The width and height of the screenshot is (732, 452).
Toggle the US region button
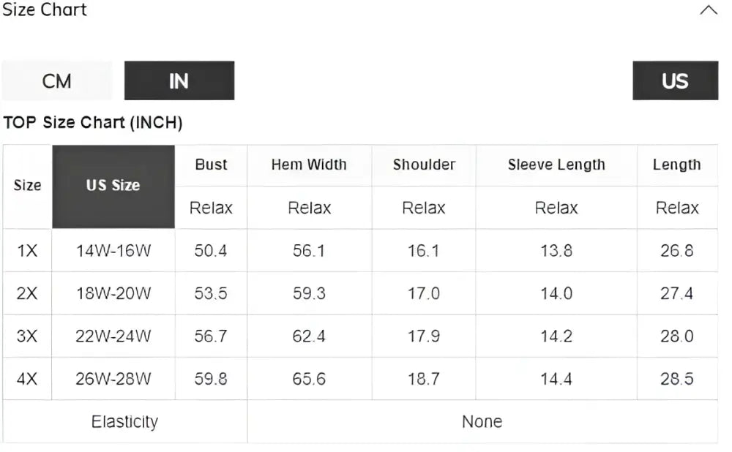click(675, 80)
